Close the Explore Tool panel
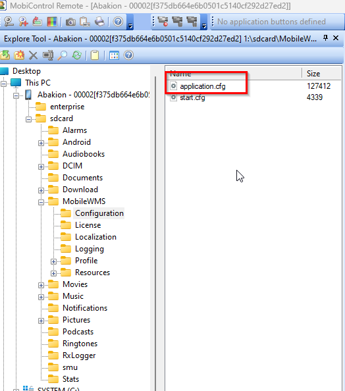 (336, 38)
